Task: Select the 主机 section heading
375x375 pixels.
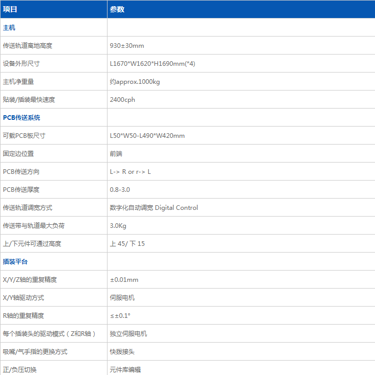Action: click(x=9, y=28)
